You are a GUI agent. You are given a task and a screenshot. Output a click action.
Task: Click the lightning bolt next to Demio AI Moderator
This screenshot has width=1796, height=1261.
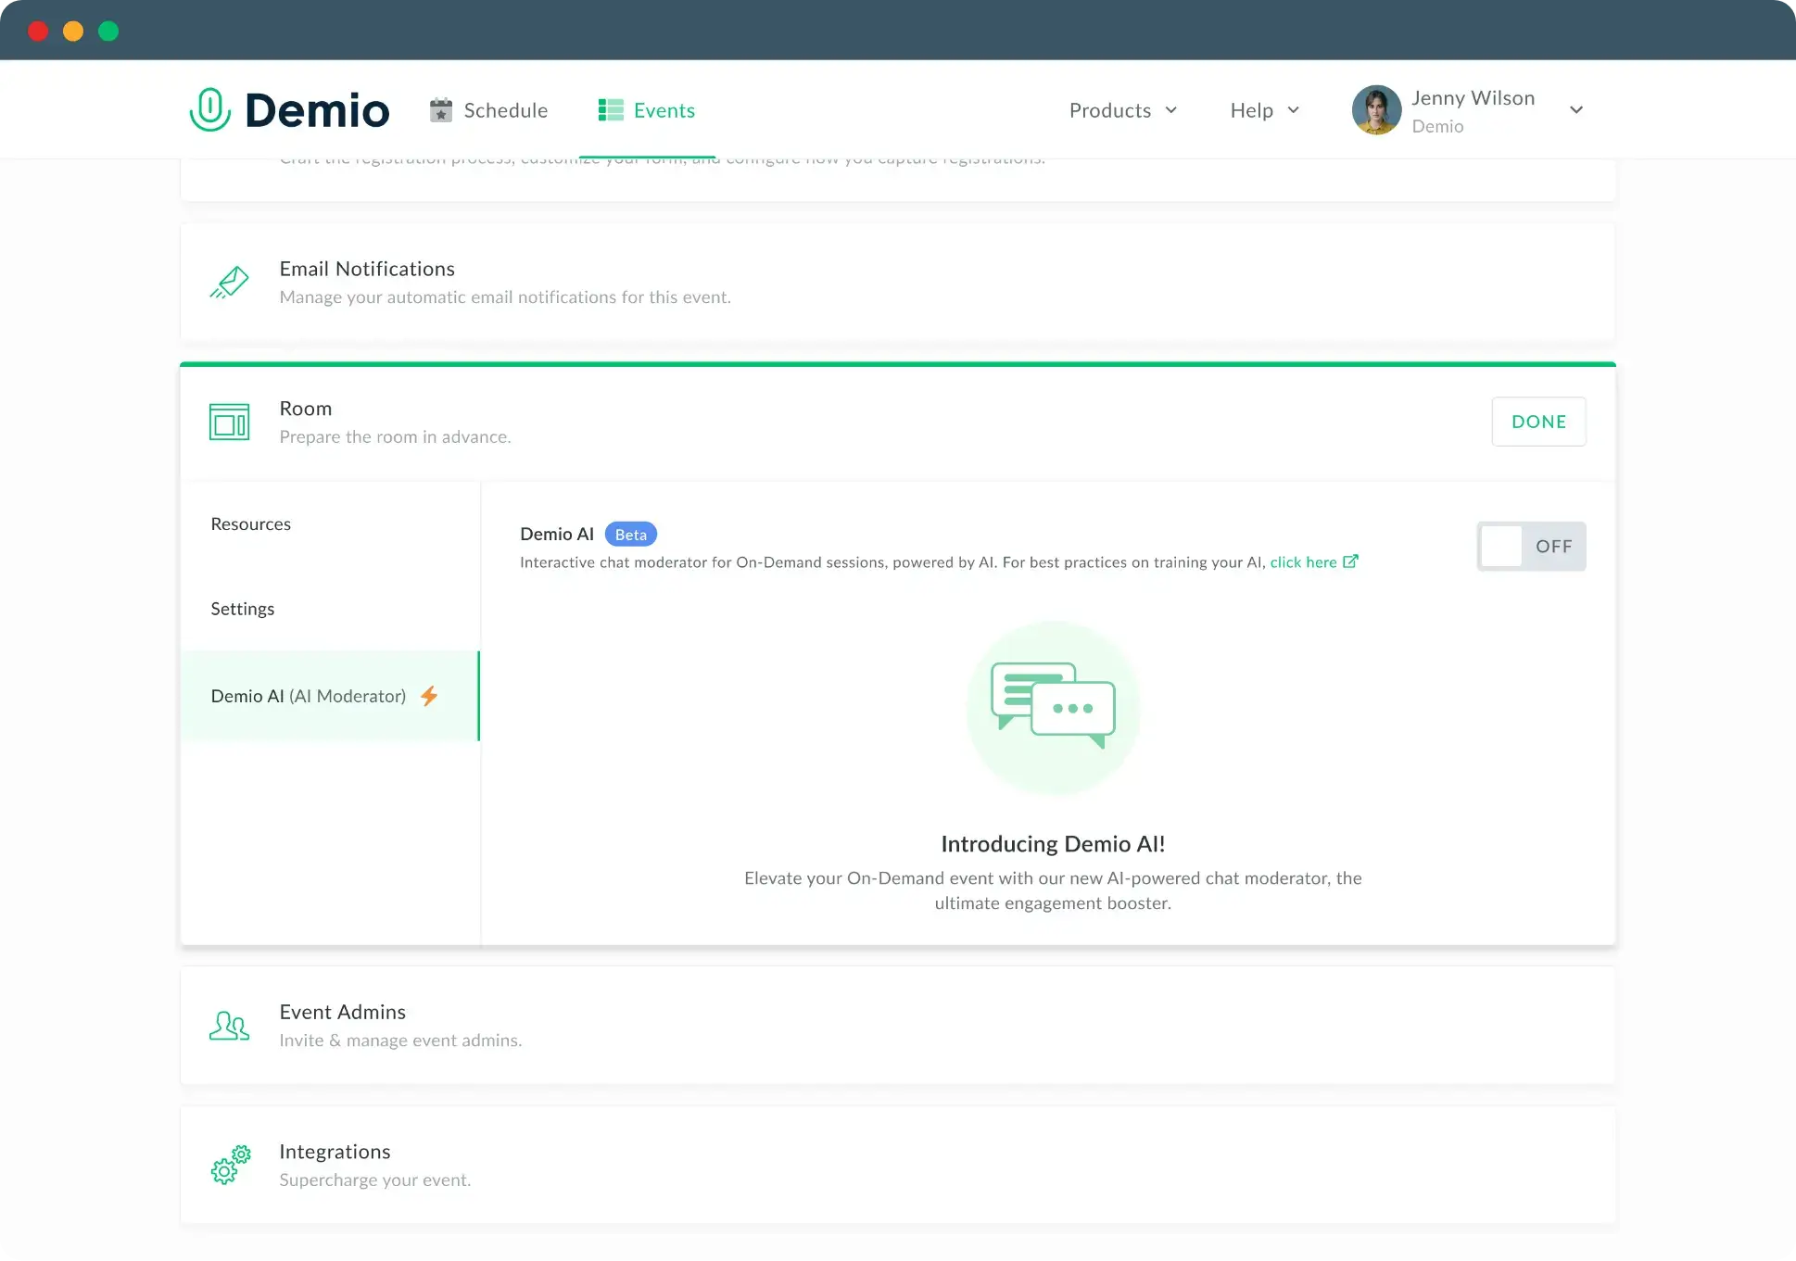(430, 696)
